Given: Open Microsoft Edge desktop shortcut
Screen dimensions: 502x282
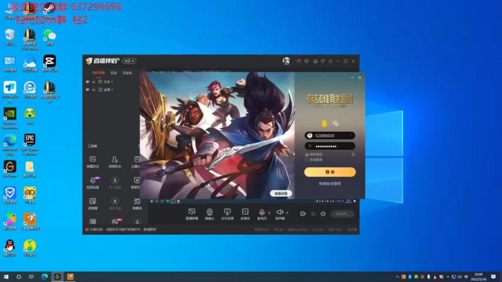Looking at the screenshot, I should (x=10, y=145).
